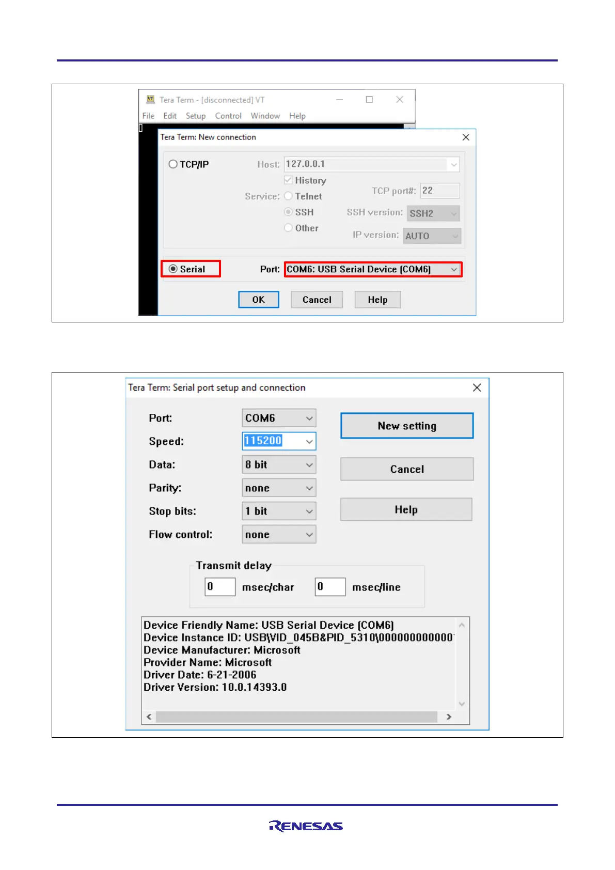Open the Stop bits 1 bit dropdown
The height and width of the screenshot is (870, 615).
[x=279, y=511]
